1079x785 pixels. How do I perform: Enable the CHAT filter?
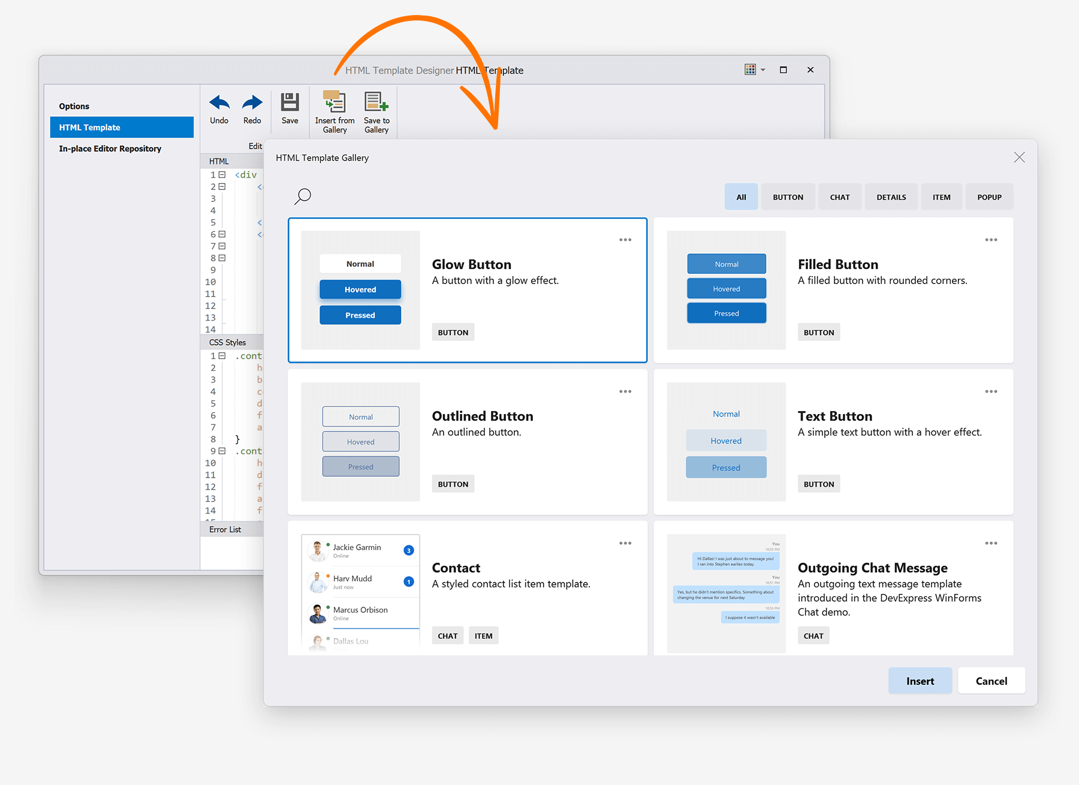point(840,197)
